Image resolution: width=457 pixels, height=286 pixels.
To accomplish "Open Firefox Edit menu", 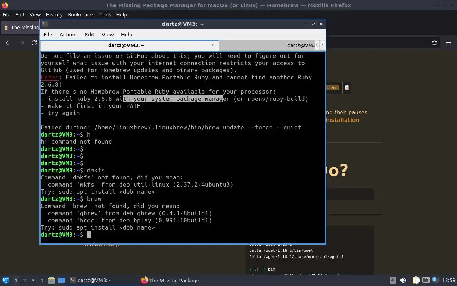I will pos(20,15).
